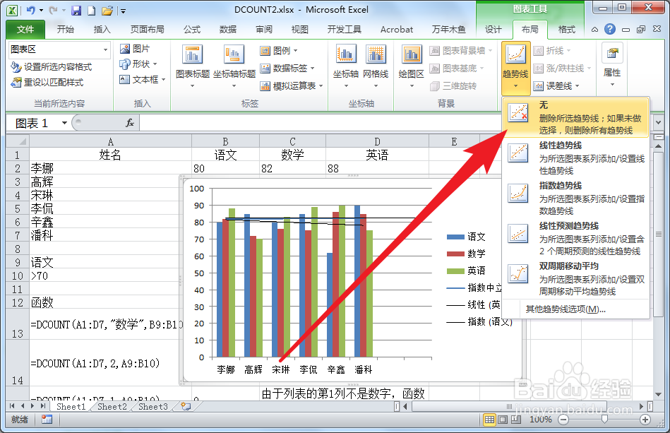
Task: Switch to the Sheet2 worksheet tab
Action: click(111, 407)
